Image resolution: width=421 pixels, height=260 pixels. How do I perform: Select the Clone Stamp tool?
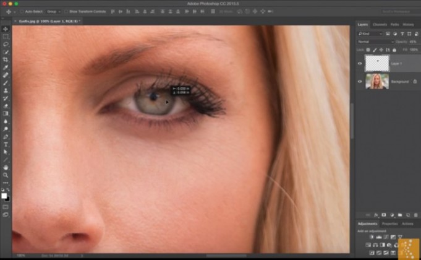click(6, 90)
